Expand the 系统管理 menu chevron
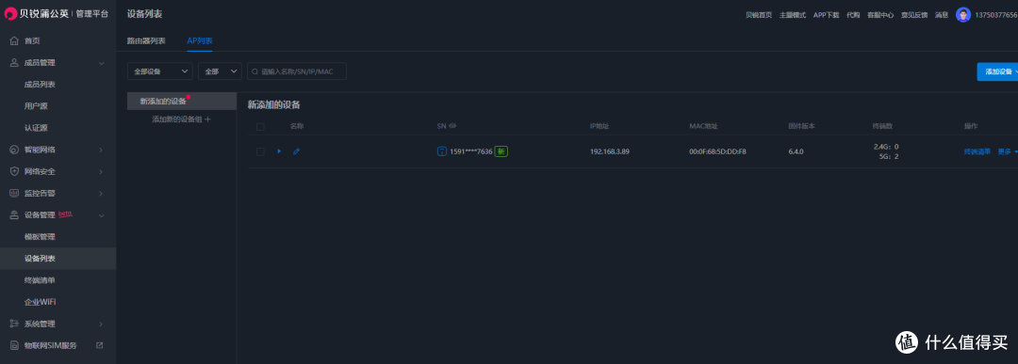 click(101, 324)
